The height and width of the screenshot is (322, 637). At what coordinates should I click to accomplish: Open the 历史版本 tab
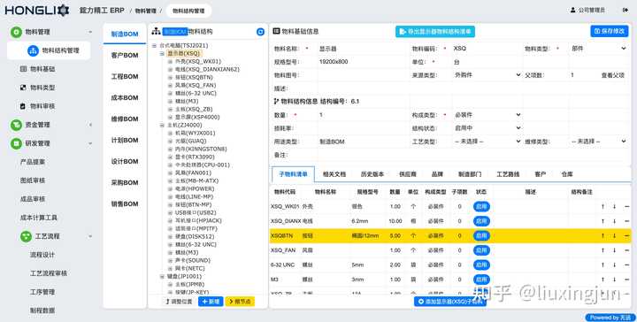tap(372, 174)
